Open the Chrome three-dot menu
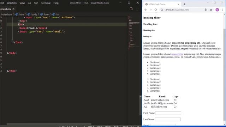This screenshot has width=226, height=127. pos(222,10)
